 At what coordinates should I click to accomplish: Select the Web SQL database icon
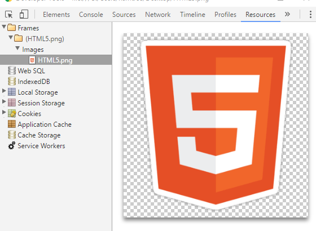[x=12, y=70]
